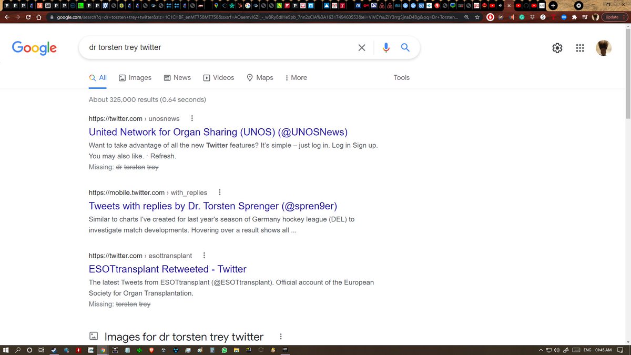Open options for the with_replies result

220,192
